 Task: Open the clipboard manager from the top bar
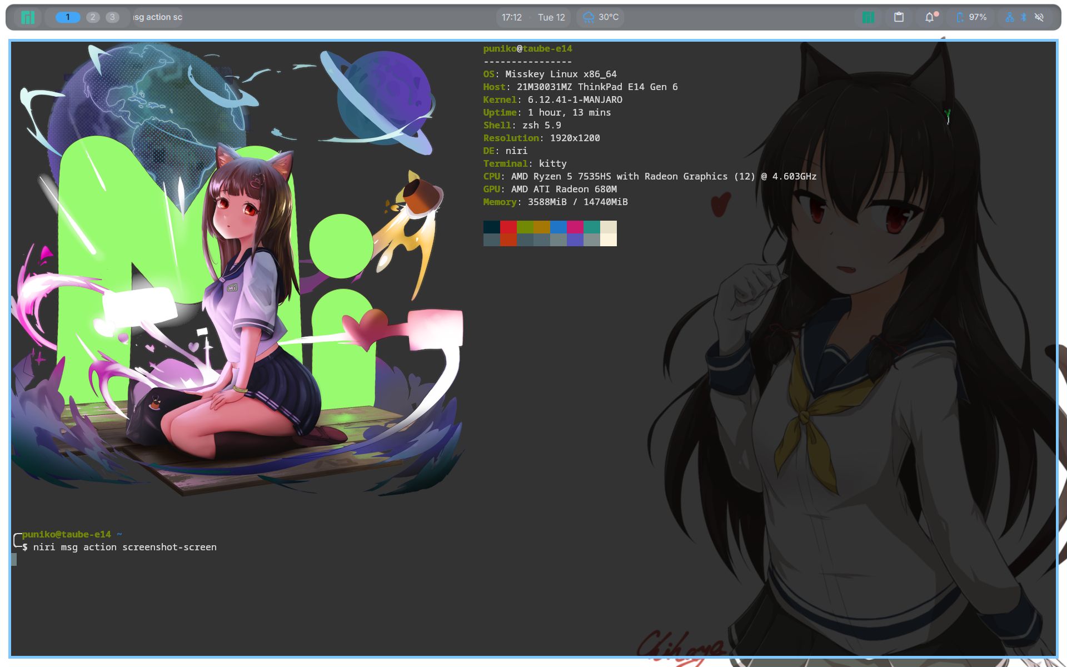tap(899, 17)
